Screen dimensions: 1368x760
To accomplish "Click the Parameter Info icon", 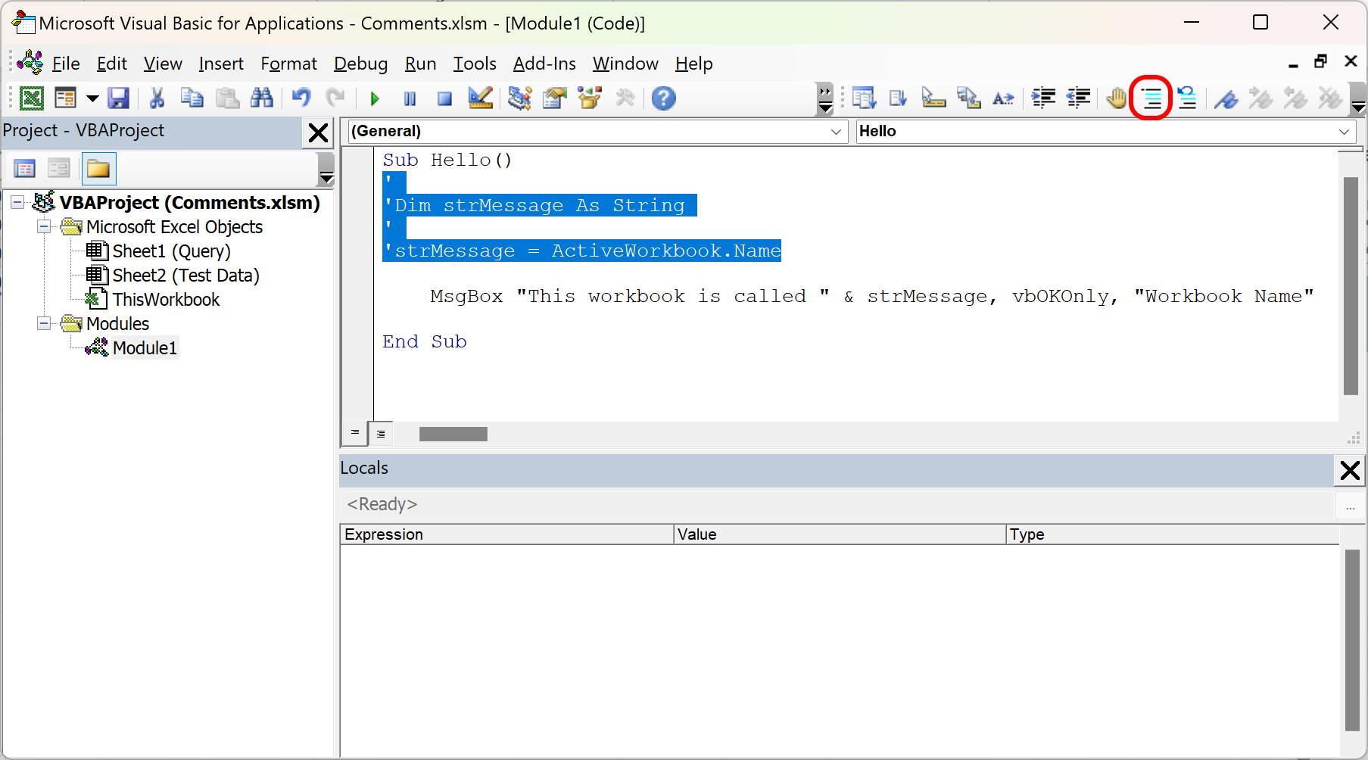I will pyautogui.click(x=968, y=98).
